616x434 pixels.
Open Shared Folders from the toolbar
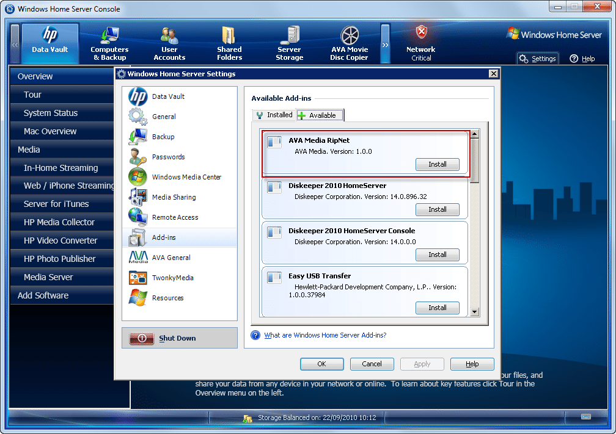(229, 43)
